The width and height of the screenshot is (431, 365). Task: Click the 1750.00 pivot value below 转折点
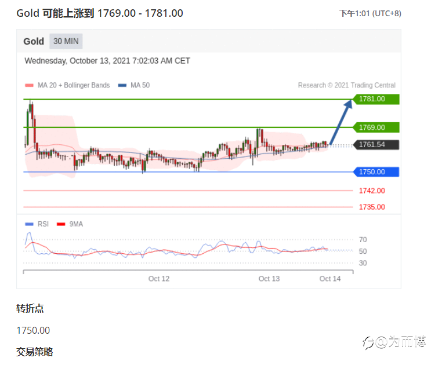pos(33,330)
